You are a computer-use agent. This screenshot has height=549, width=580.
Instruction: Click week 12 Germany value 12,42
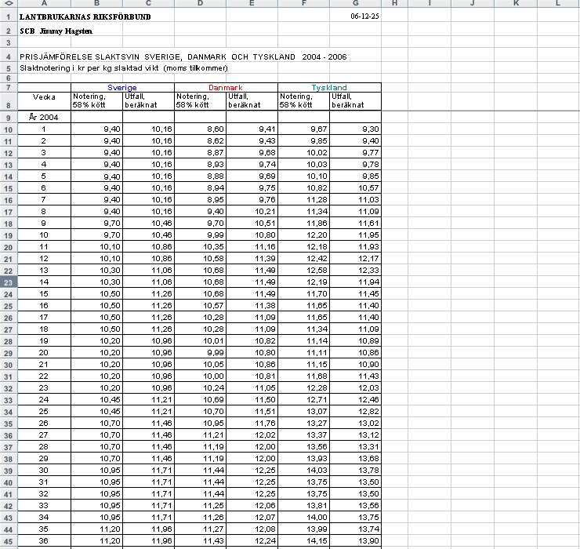[x=303, y=258]
